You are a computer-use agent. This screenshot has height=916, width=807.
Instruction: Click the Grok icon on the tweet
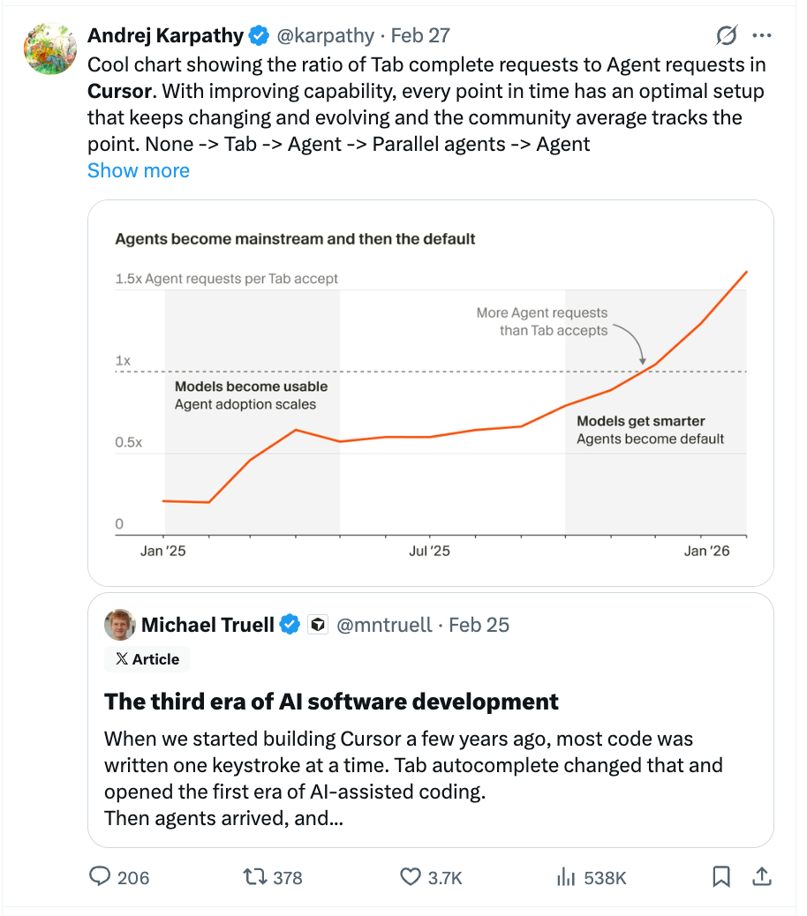pos(725,35)
